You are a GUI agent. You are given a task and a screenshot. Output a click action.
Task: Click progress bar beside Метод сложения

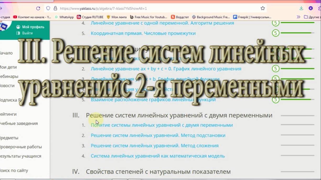click(x=297, y=145)
